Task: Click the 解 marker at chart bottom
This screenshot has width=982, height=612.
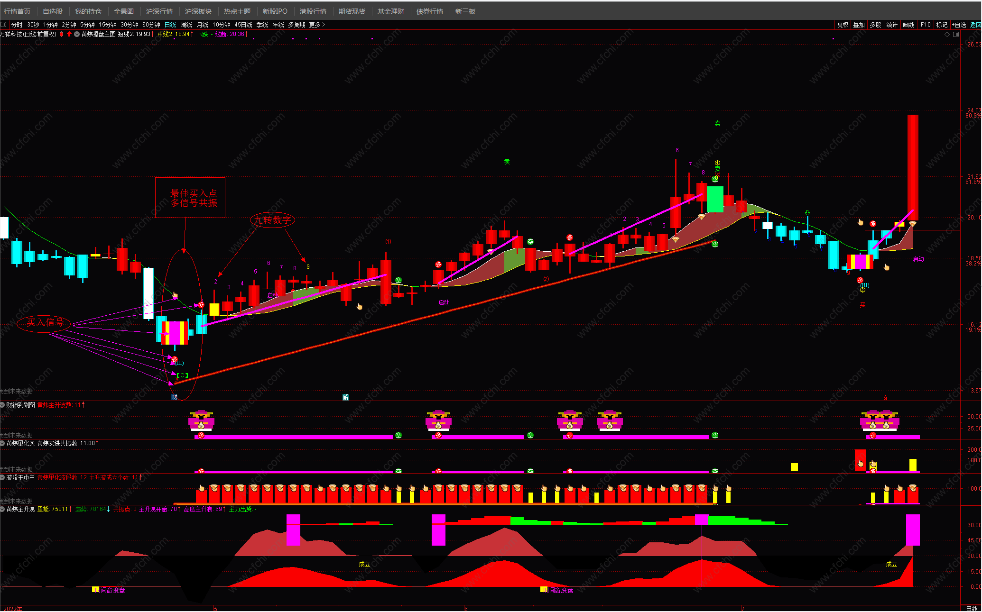Action: click(345, 397)
